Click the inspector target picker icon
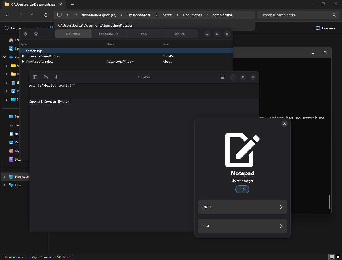This screenshot has width=342, height=260. click(x=25, y=34)
